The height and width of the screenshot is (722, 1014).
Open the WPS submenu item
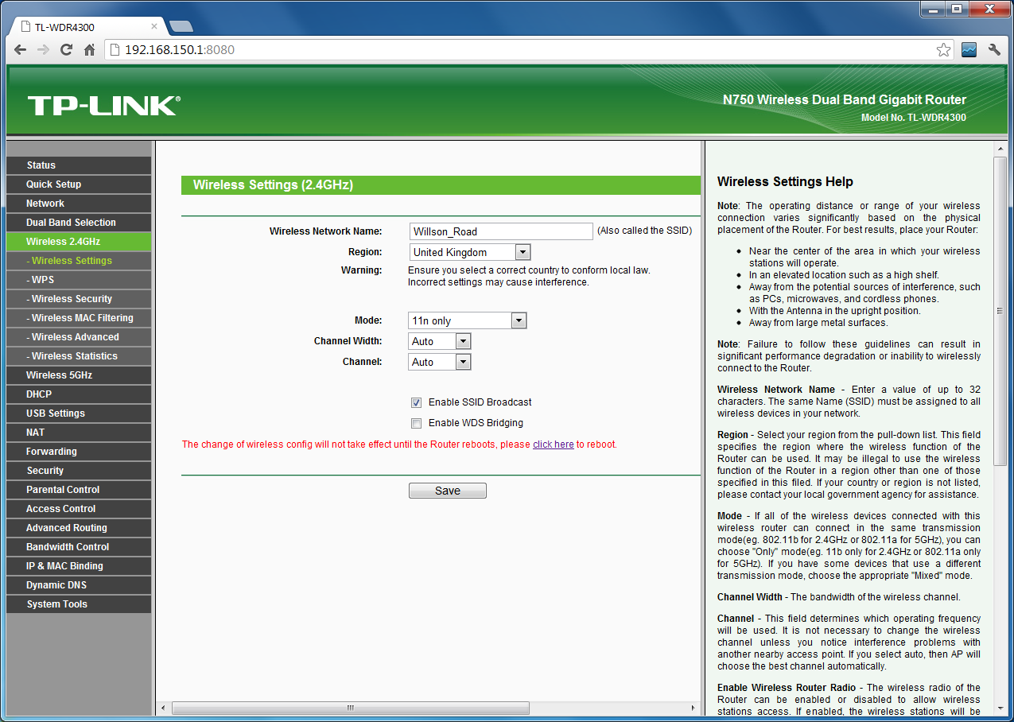(x=78, y=280)
